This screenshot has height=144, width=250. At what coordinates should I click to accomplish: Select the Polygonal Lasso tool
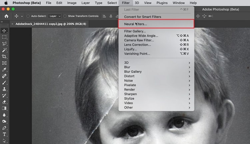[x=4, y=44]
